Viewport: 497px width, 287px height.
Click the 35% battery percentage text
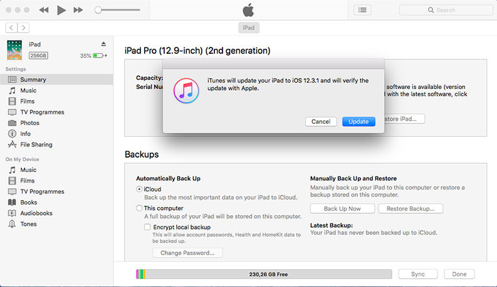click(x=86, y=56)
